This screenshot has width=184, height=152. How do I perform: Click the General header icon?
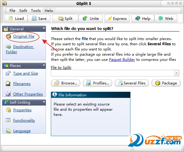point(6,29)
